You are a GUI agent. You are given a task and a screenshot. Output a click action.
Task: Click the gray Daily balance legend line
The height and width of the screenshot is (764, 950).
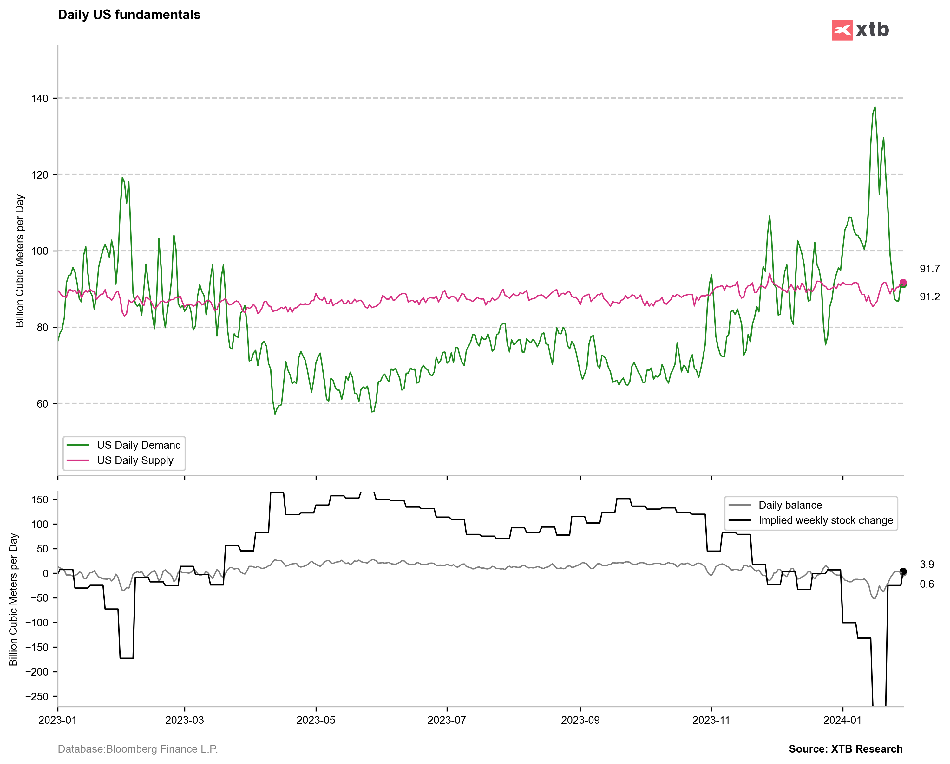(740, 505)
